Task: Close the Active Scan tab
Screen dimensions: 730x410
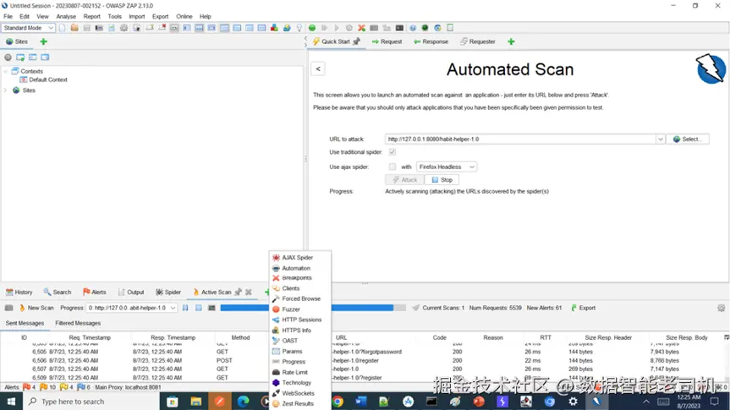Action: [x=249, y=292]
